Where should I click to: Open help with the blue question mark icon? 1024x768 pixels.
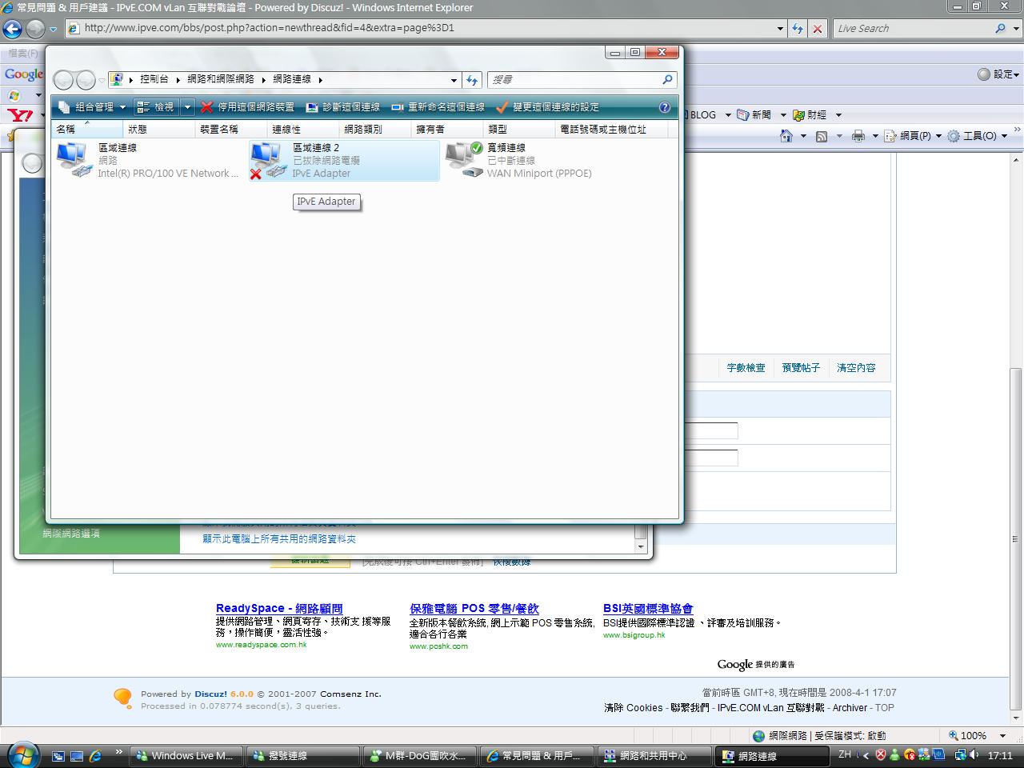tap(665, 106)
